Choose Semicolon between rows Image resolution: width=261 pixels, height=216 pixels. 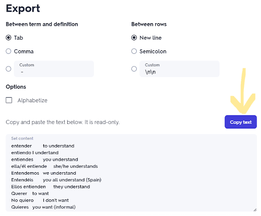tap(134, 51)
